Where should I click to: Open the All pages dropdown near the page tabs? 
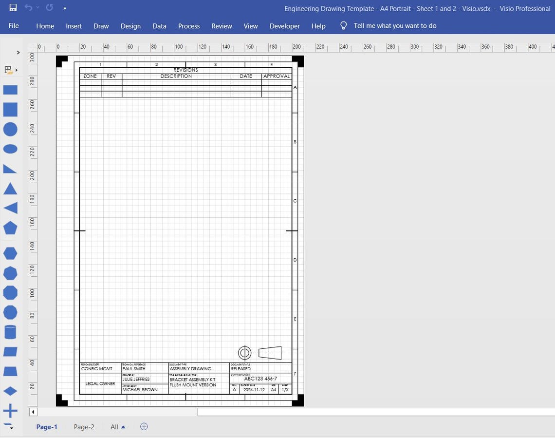coord(117,427)
